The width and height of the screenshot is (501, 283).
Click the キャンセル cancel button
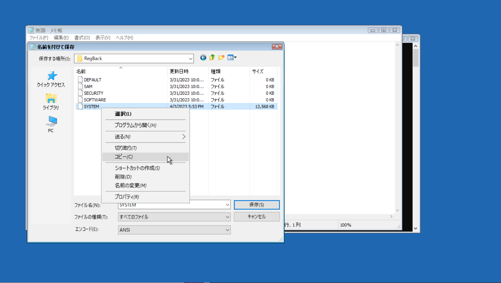tap(257, 217)
